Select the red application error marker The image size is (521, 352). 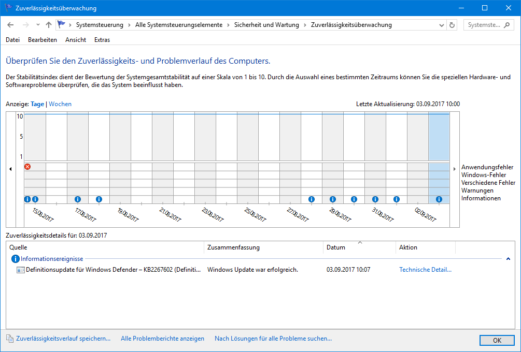click(27, 167)
